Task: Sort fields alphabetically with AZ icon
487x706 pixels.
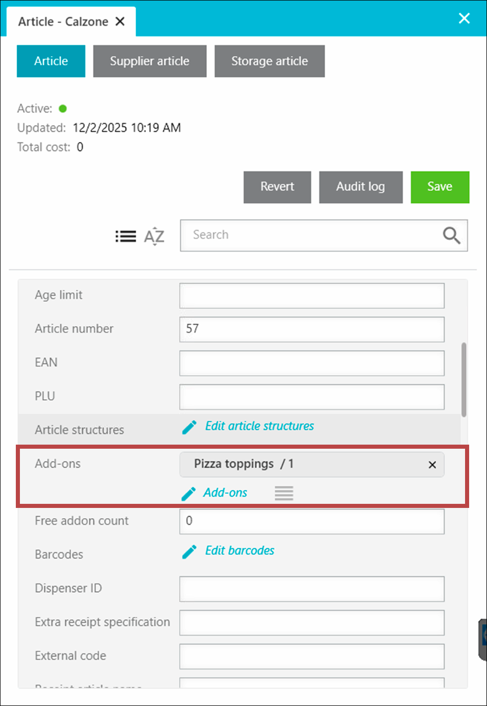Action: point(154,236)
